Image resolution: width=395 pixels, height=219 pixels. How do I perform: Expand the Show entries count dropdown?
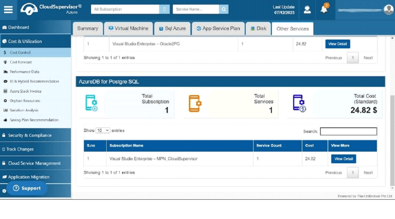point(103,130)
